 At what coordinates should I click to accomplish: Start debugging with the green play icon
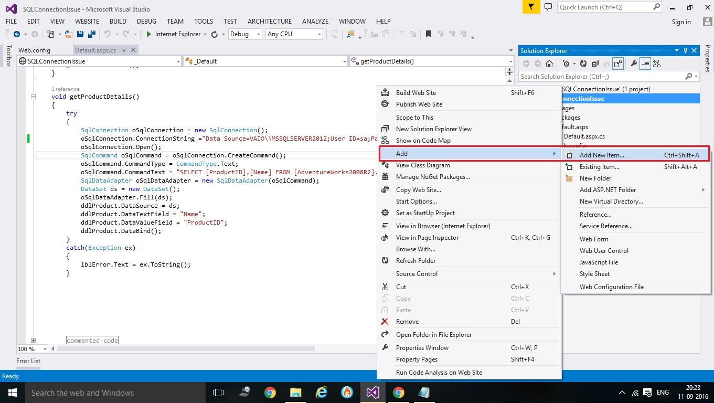click(x=149, y=34)
